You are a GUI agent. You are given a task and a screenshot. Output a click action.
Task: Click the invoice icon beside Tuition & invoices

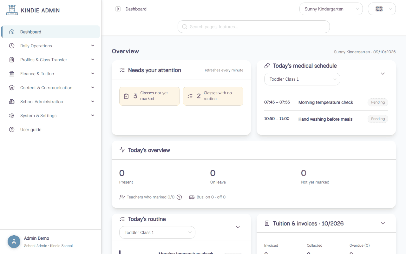[x=267, y=224]
